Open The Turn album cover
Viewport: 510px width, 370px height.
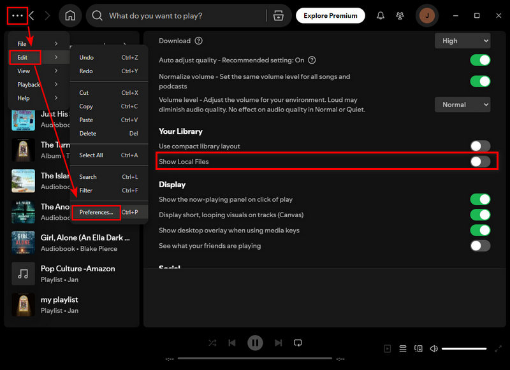pyautogui.click(x=23, y=150)
